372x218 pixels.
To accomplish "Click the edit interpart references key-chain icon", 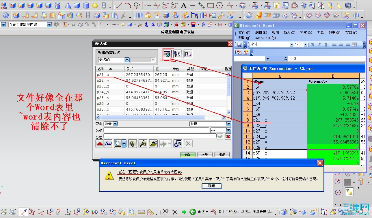I will [143, 144].
